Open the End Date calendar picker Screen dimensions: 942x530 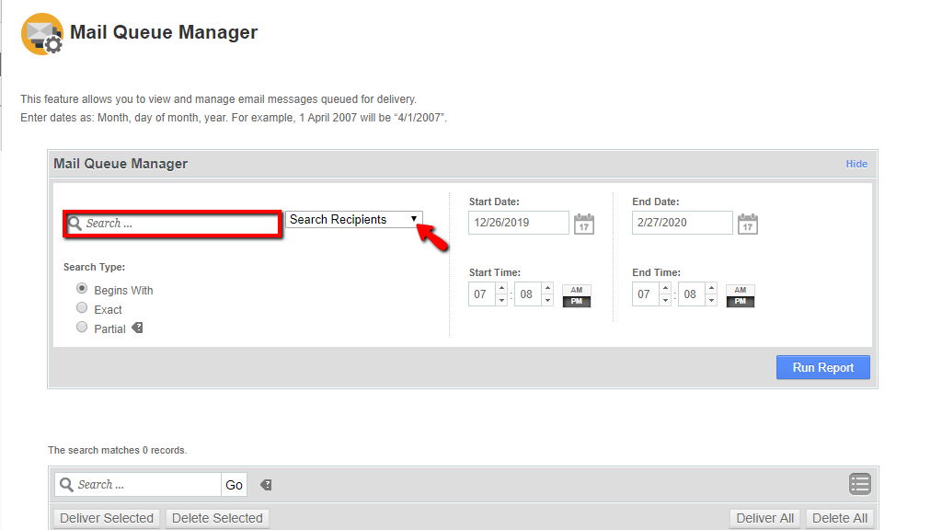pyautogui.click(x=747, y=224)
